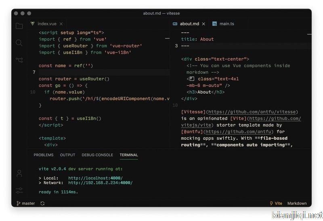Click the inline component icon before class="text-4xl"

pos(192,79)
